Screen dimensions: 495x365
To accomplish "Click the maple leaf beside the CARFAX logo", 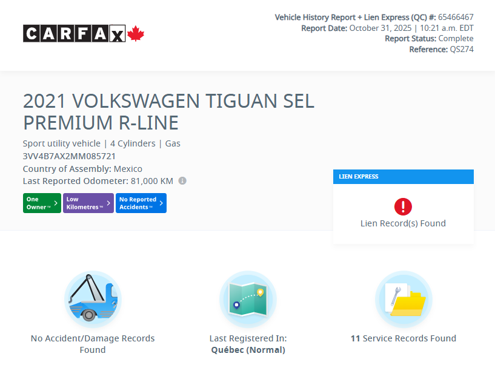I will (136, 33).
